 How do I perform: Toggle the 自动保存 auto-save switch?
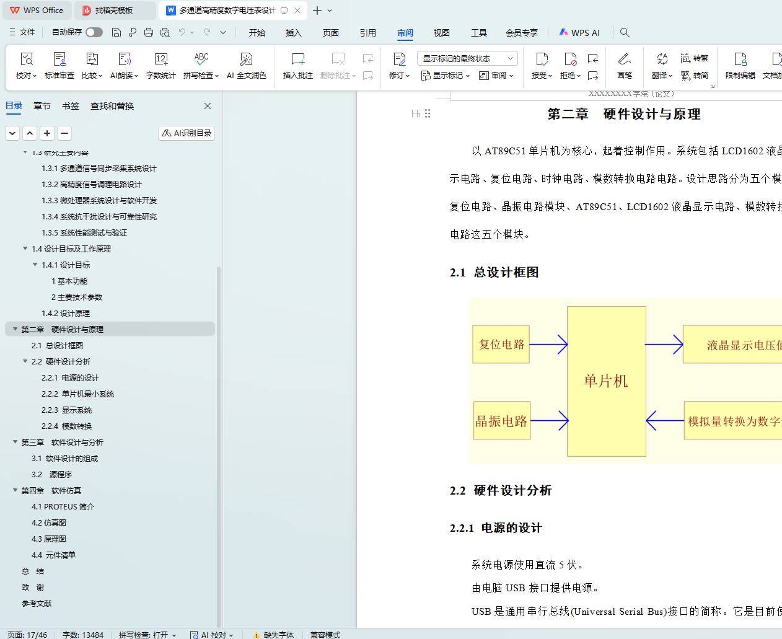click(x=94, y=32)
